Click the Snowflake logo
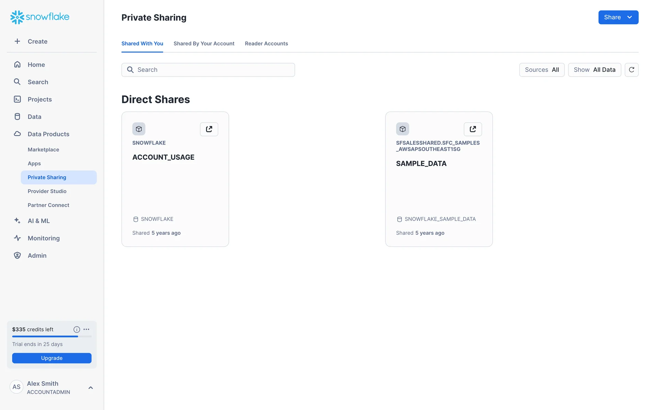 point(40,17)
